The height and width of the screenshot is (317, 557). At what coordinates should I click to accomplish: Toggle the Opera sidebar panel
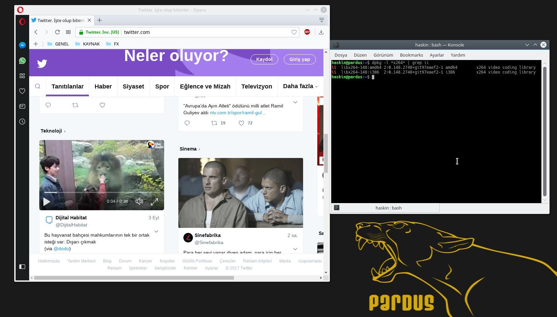tap(22, 266)
